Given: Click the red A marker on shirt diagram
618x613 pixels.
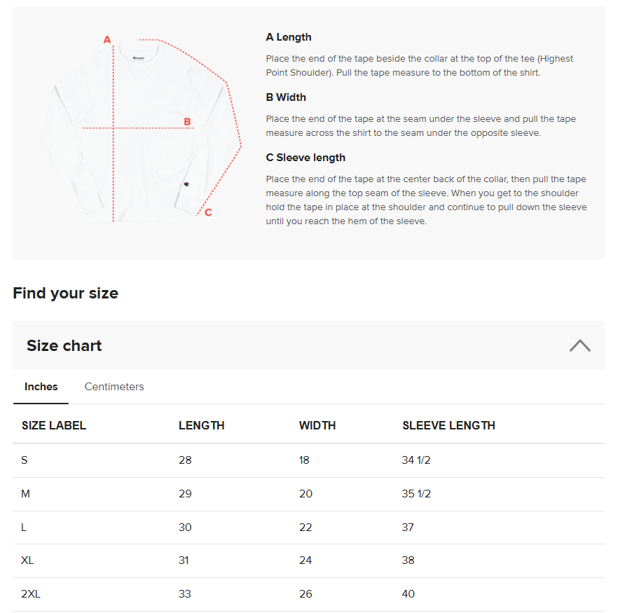Looking at the screenshot, I should 107,40.
